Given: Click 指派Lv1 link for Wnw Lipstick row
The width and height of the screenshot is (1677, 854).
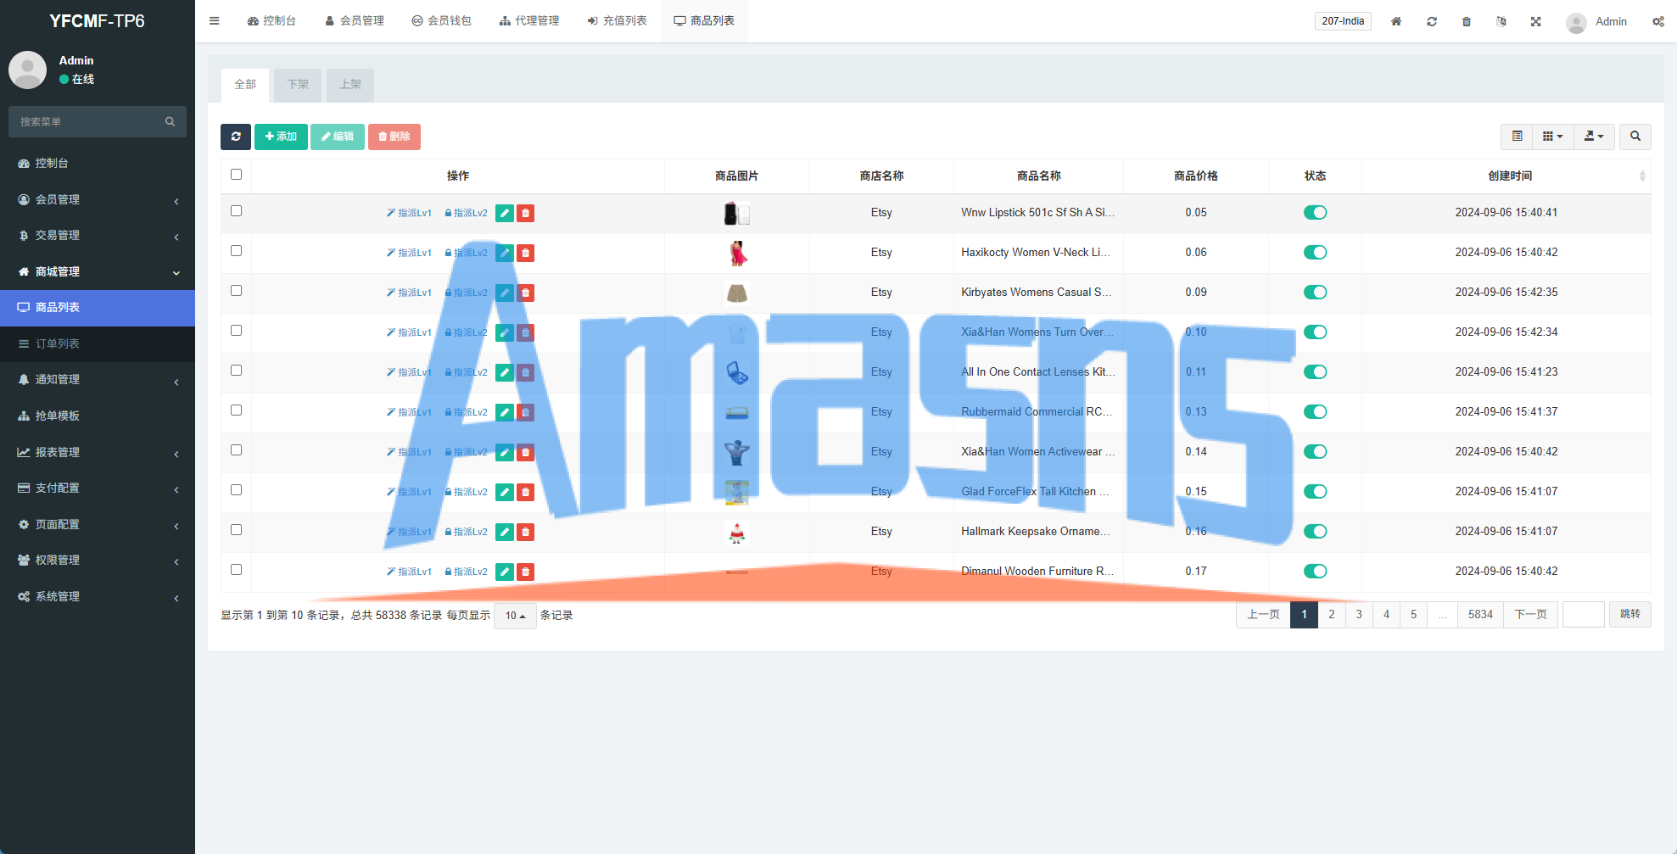Looking at the screenshot, I should pyautogui.click(x=410, y=214).
